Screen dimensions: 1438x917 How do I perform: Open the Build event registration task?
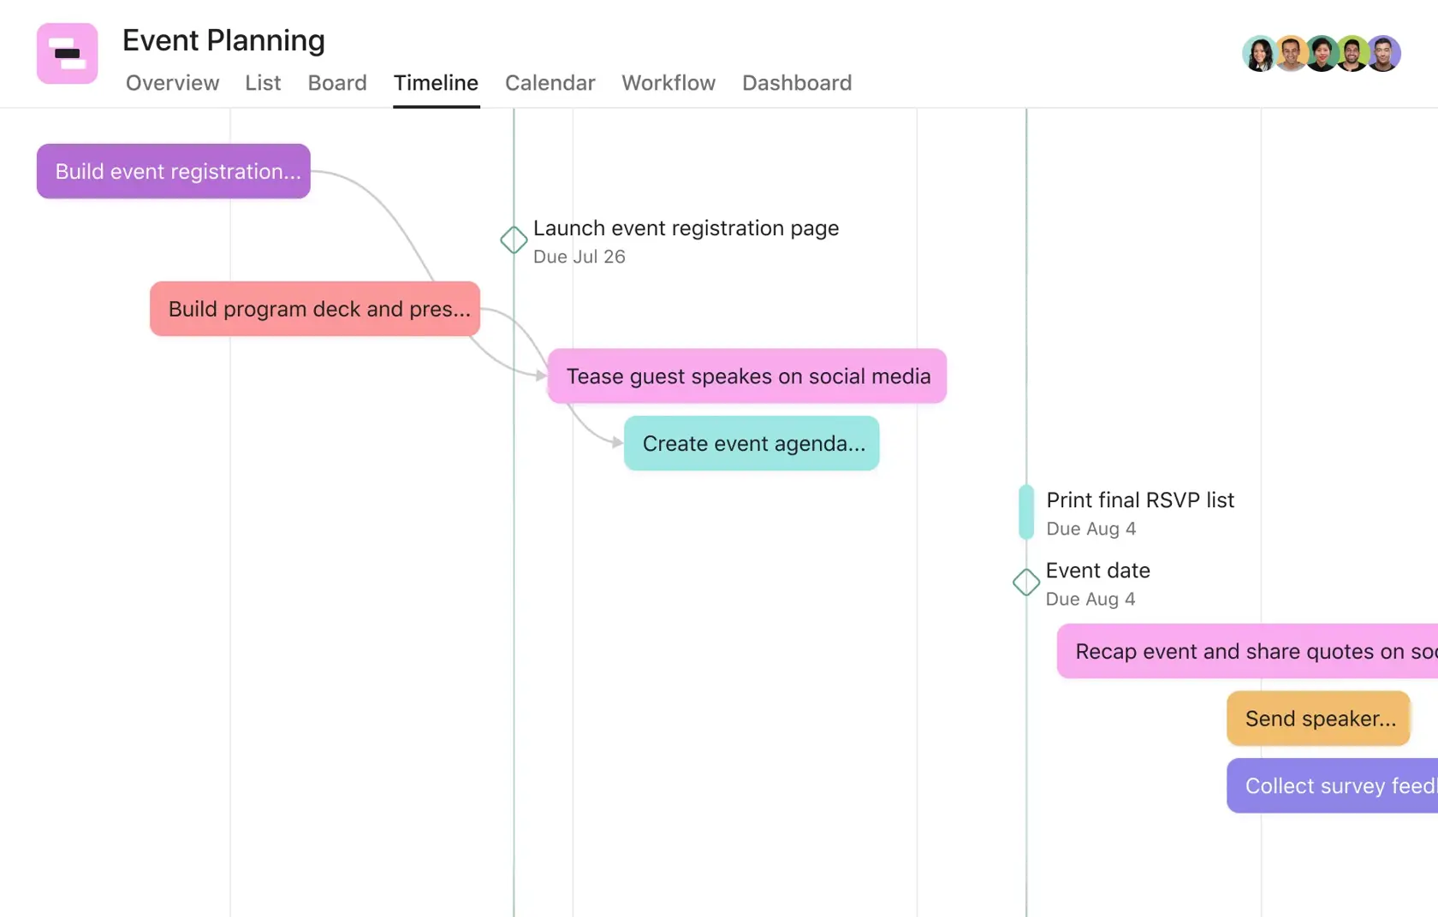pos(173,171)
